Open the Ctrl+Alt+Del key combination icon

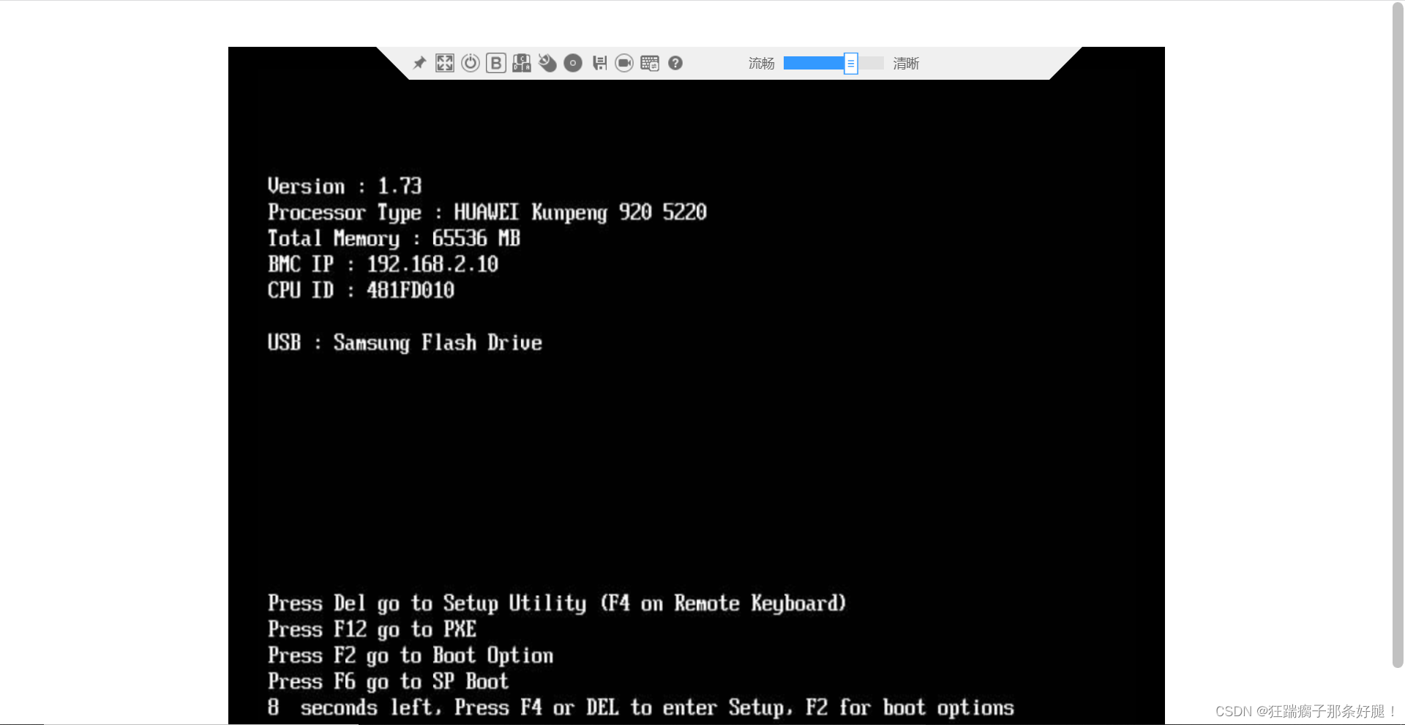522,63
